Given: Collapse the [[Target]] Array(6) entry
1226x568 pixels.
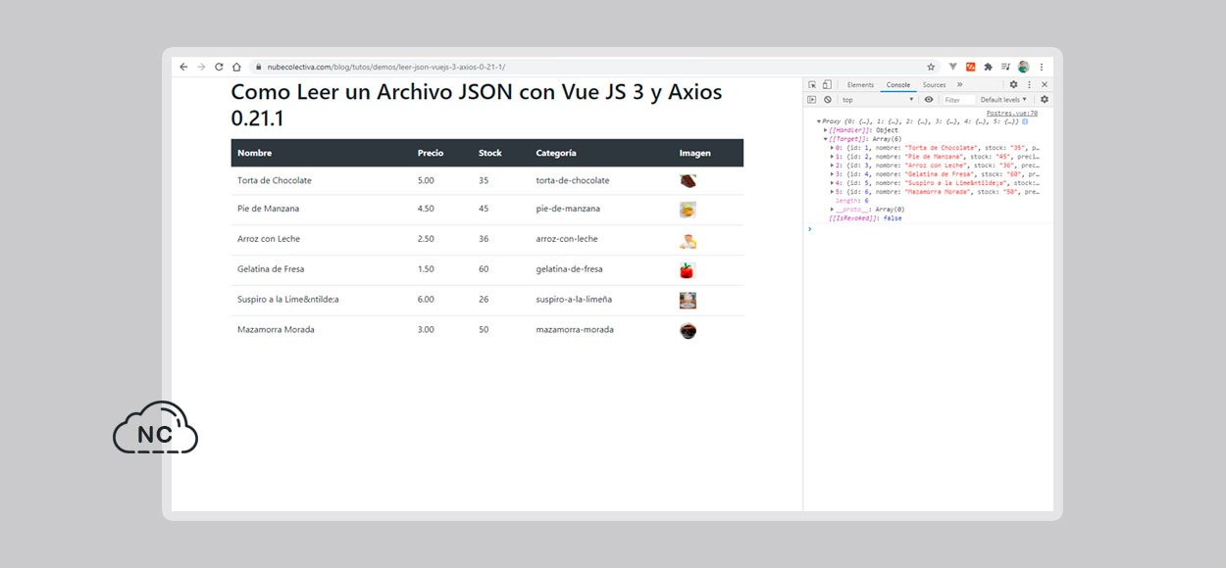Looking at the screenshot, I should pyautogui.click(x=826, y=139).
